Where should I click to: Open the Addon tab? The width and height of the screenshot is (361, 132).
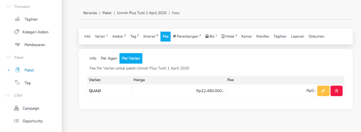tap(119, 36)
